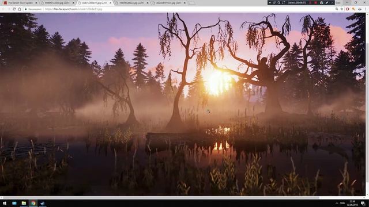Viewport: 369px width, 207px height.
Task: Click the horizontal scrollbar thumb
Action: pyautogui.click(x=161, y=198)
